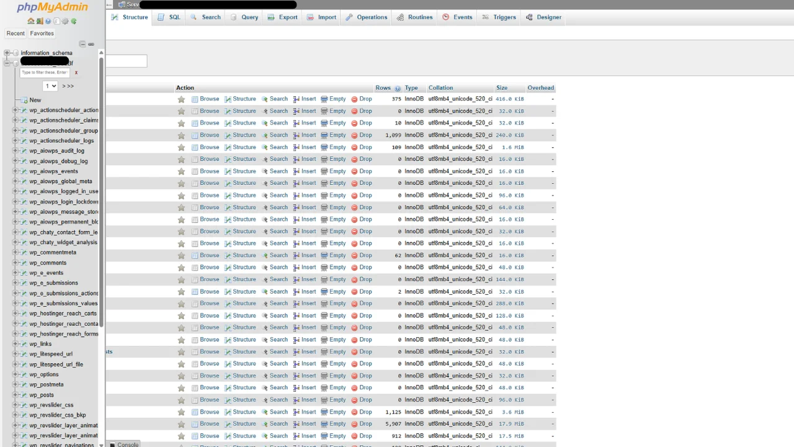The width and height of the screenshot is (794, 447).
Task: Favorite star for the 5,907-row table
Action: [x=181, y=424]
